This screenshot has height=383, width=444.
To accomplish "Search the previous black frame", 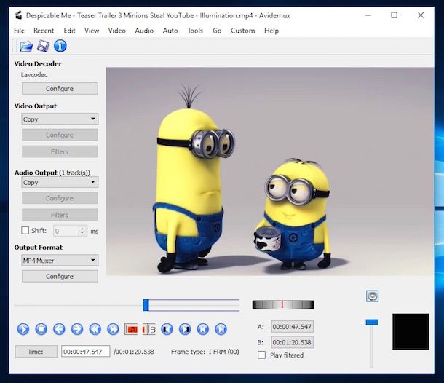I will click(x=167, y=329).
